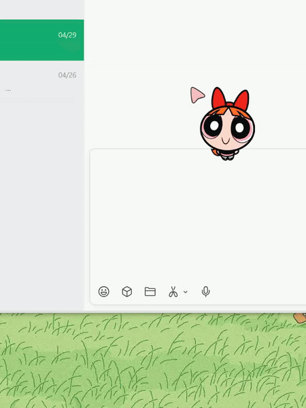Click the green grass desktop wallpaper

point(153,362)
